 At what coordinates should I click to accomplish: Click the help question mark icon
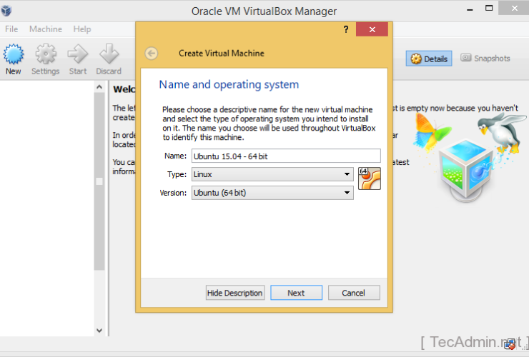(x=346, y=29)
